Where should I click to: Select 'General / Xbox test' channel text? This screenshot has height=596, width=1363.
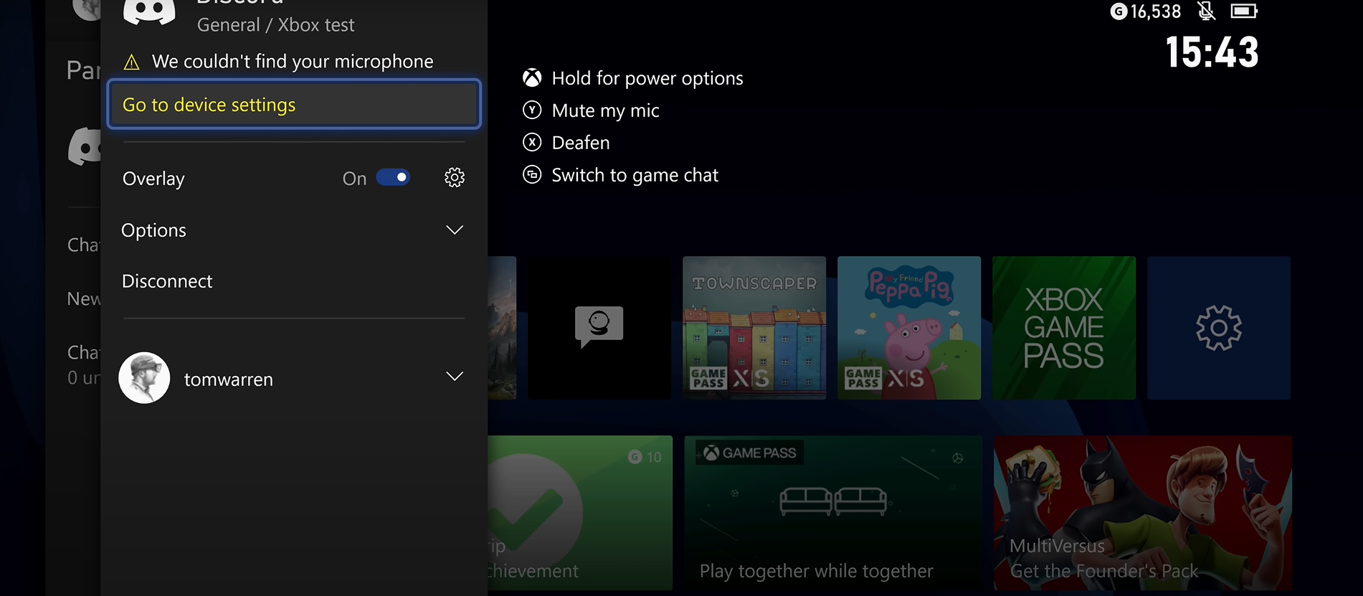click(x=276, y=25)
